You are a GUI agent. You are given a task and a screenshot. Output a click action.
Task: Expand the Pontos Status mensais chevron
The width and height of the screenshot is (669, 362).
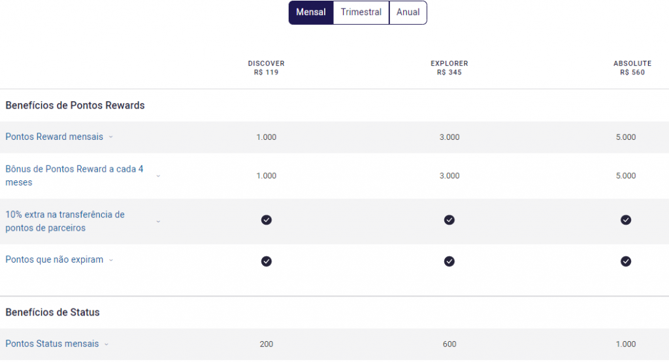[x=106, y=344]
